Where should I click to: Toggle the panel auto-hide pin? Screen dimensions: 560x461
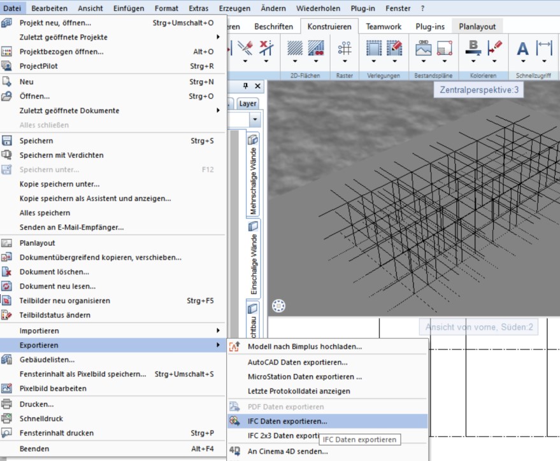246,86
